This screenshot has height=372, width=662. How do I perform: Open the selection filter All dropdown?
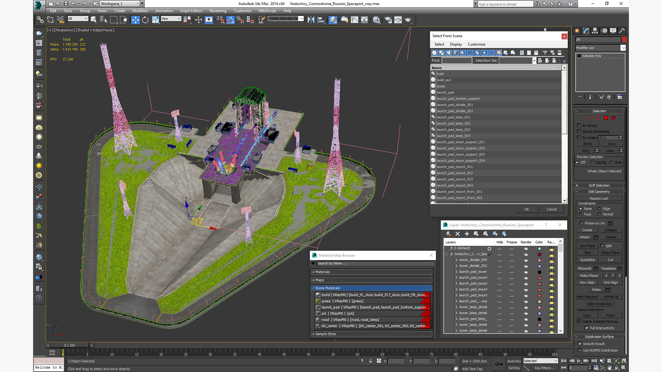[78, 19]
